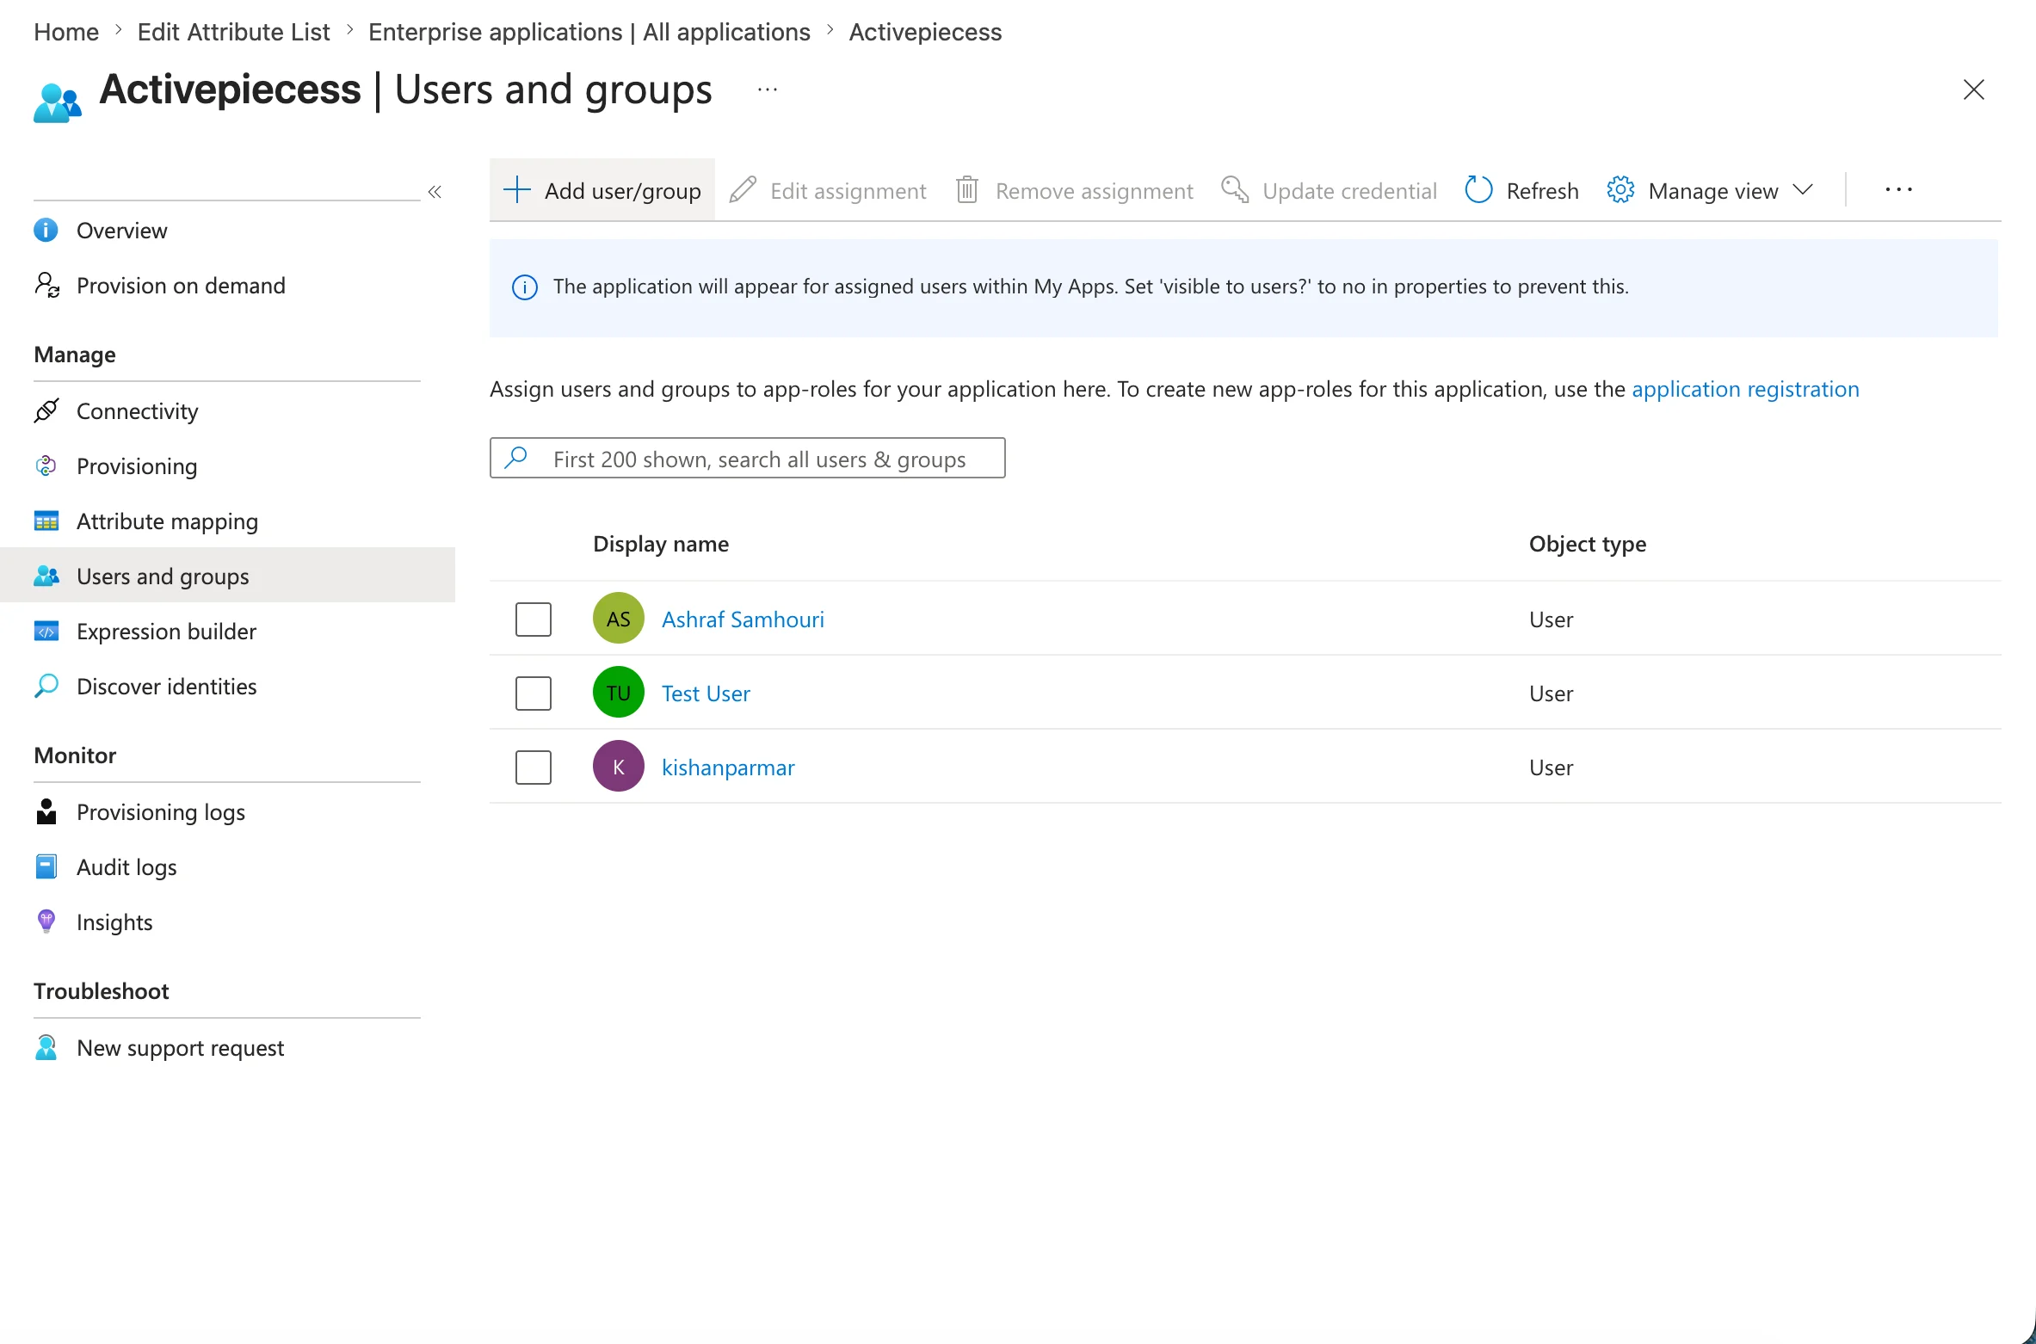
Task: Click the Provisioning cycle icon
Action: coord(46,465)
